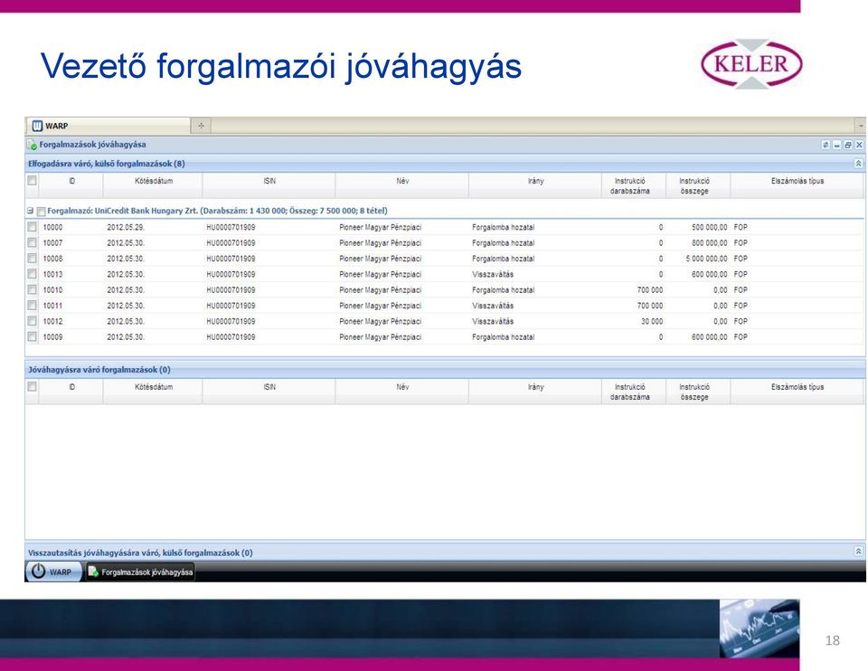Check the row with ID 10009
This screenshot has width=868, height=671.
33,336
